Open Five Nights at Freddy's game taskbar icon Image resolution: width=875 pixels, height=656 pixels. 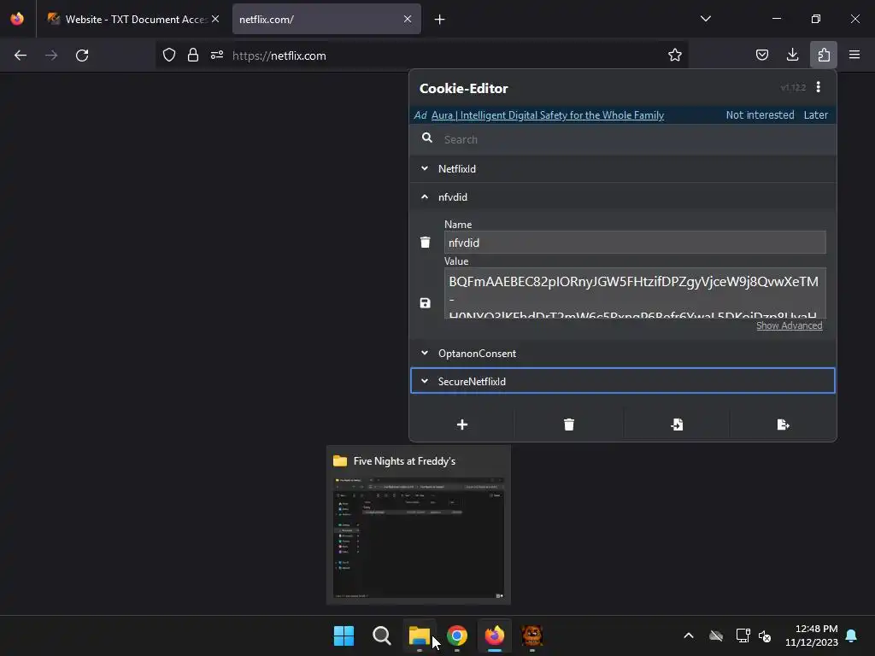(531, 635)
